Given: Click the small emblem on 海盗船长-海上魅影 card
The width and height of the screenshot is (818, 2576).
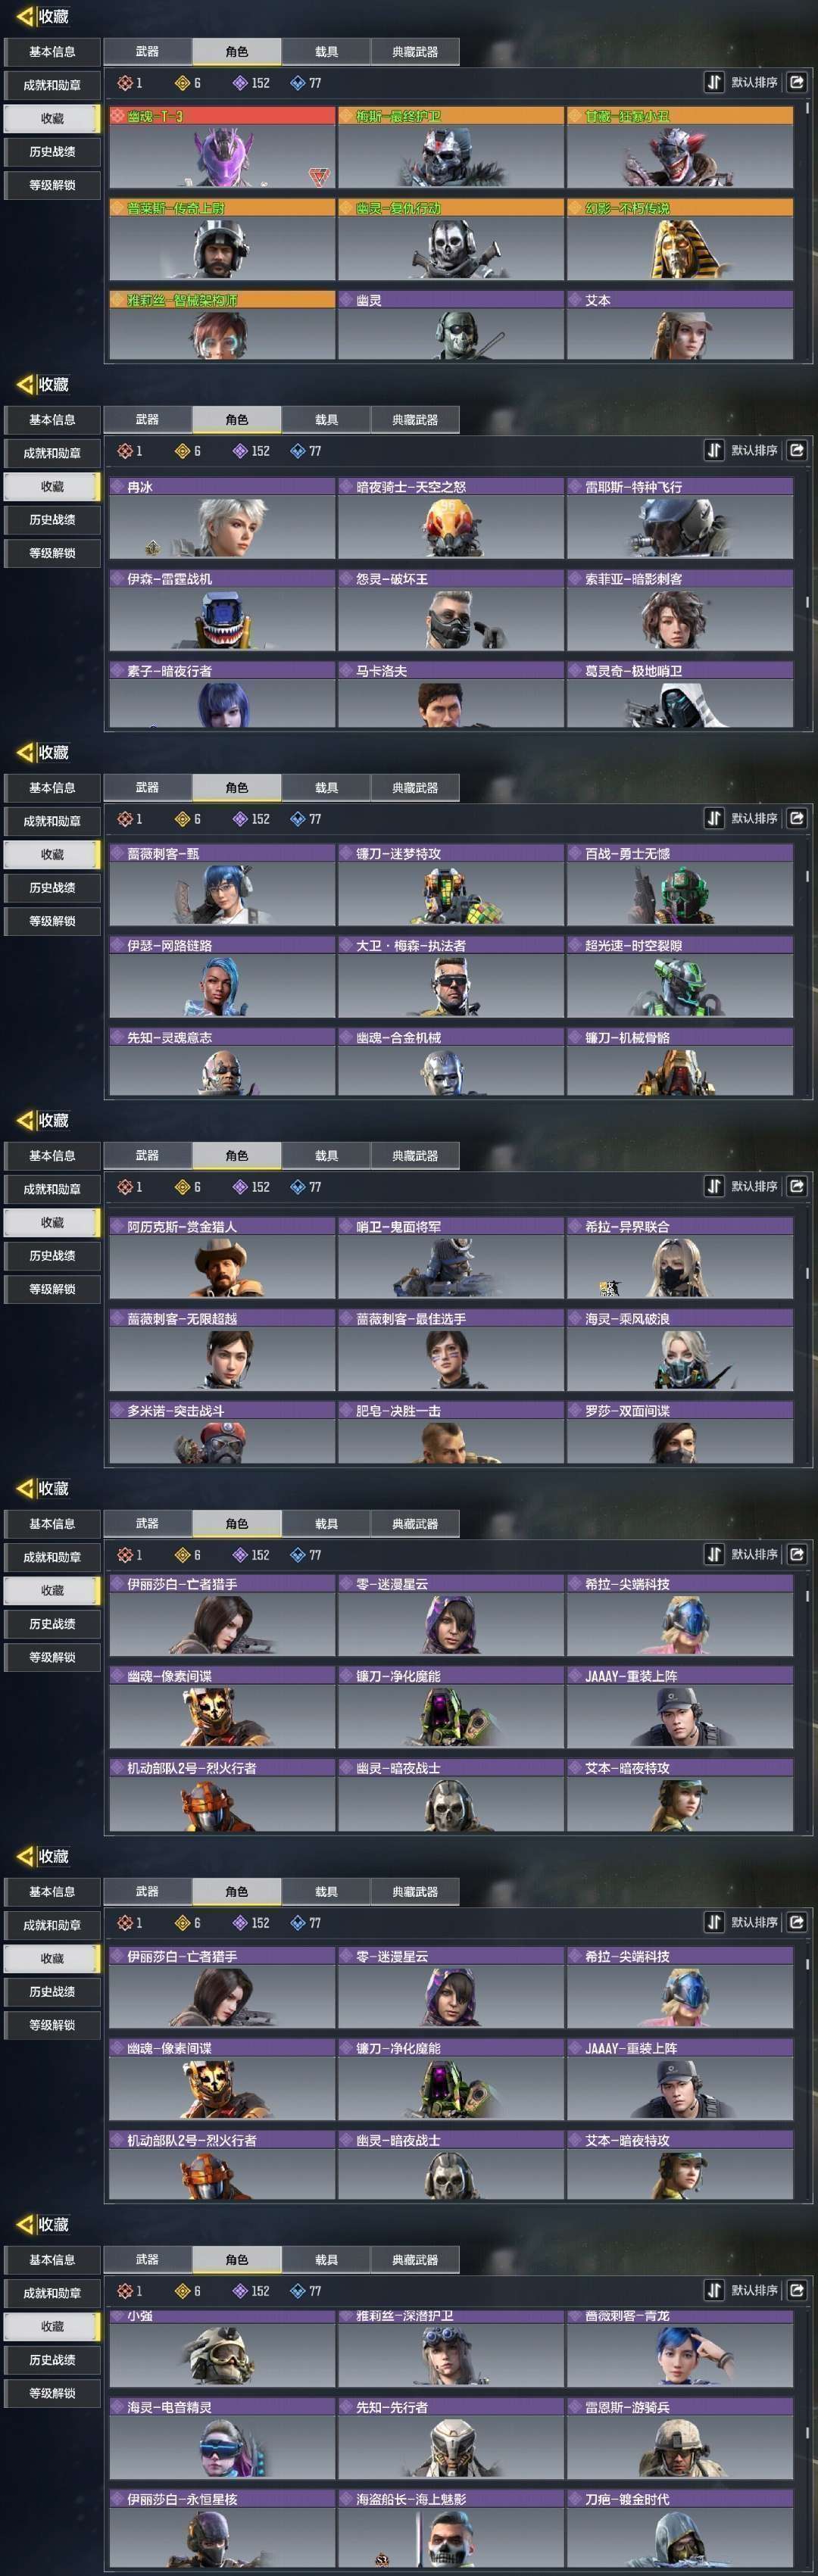Looking at the screenshot, I should click(382, 2559).
